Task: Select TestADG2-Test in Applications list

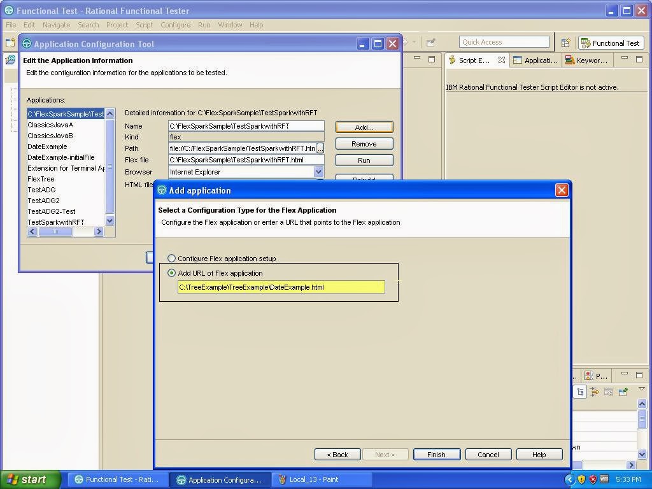Action: pyautogui.click(x=52, y=211)
